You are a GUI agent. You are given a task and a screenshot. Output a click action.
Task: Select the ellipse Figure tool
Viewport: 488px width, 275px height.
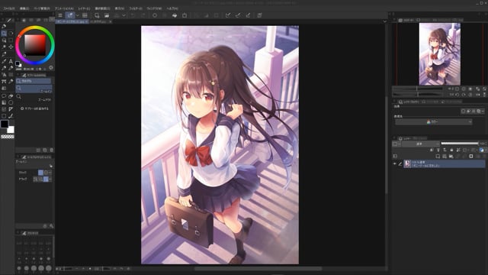coord(11,102)
